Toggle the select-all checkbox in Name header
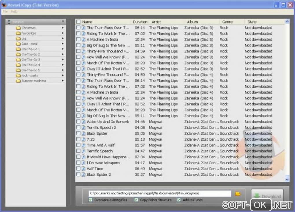The image size is (295, 212). coord(78,22)
